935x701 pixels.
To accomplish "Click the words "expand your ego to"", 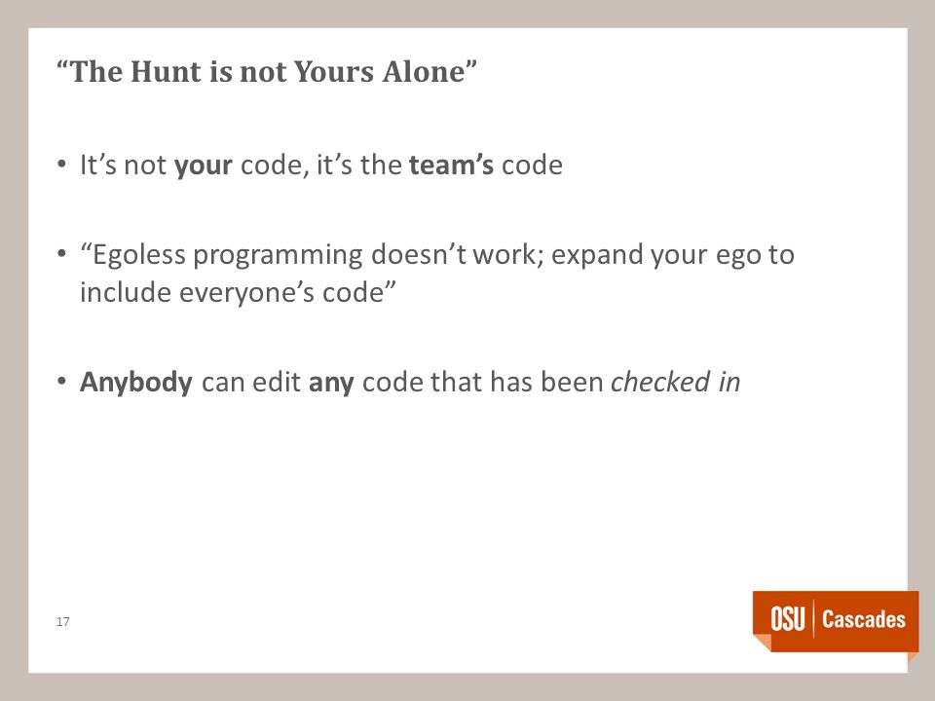I will (x=673, y=256).
